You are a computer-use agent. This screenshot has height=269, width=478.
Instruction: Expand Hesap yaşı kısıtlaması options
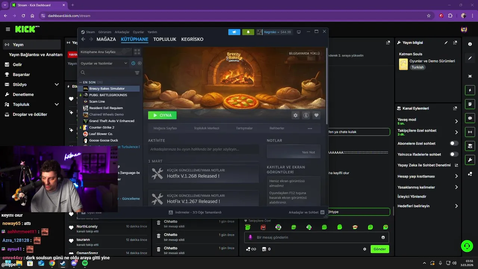click(x=456, y=176)
